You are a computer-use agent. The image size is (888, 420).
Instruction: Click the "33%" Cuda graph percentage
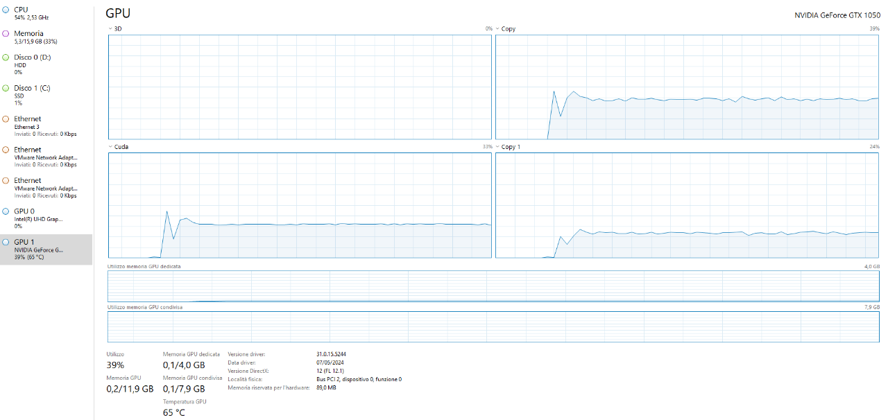[x=487, y=147]
